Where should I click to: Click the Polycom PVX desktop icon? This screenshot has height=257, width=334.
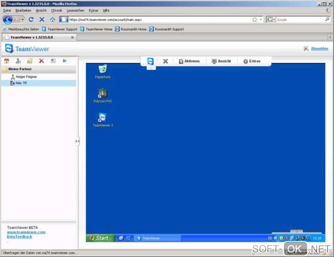click(x=103, y=96)
